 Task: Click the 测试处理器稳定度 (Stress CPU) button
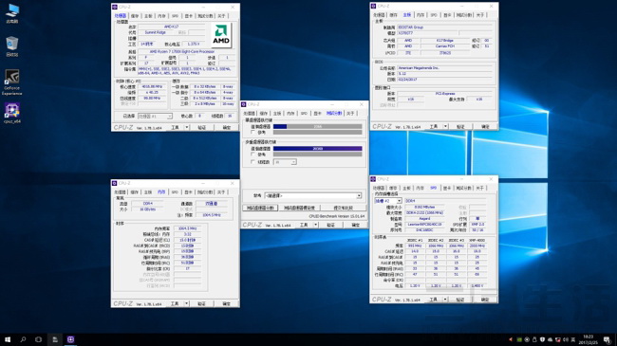pos(299,208)
